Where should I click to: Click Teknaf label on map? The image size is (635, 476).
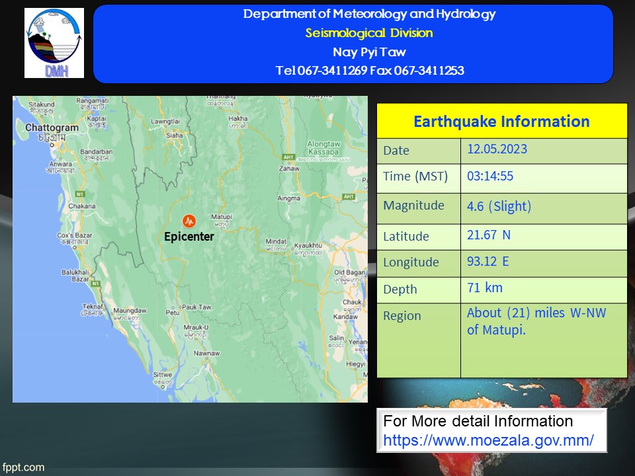pos(93,306)
